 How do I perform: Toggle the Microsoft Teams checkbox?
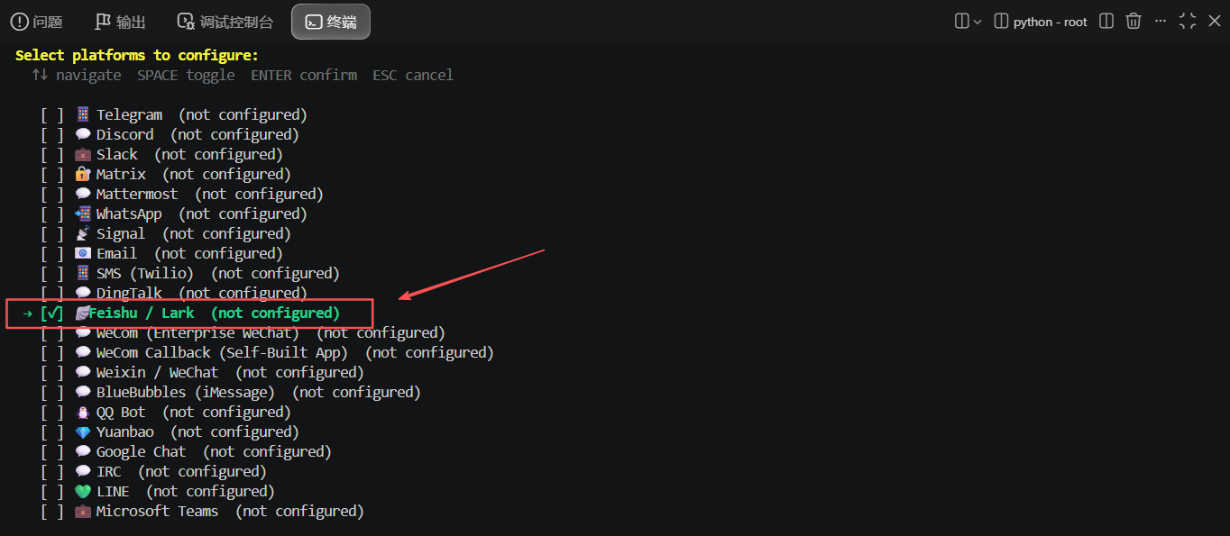click(52, 511)
